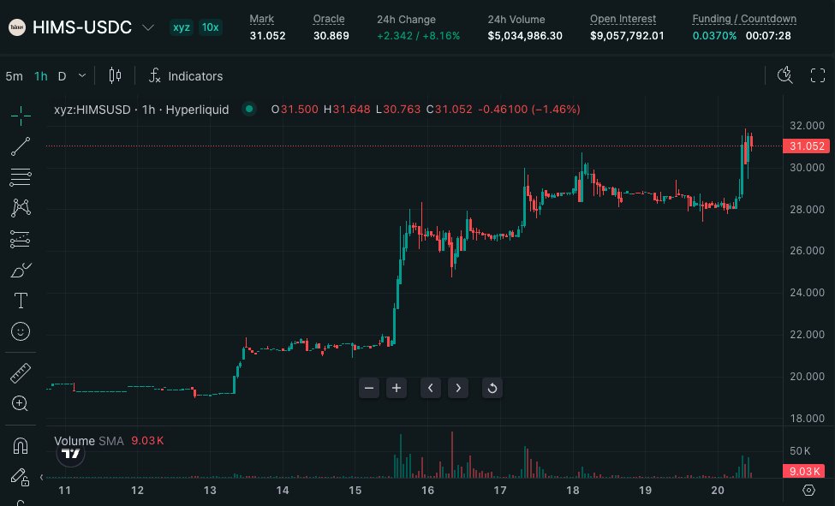
Task: Click the HIMS-USDC pair name
Action: [x=82, y=27]
